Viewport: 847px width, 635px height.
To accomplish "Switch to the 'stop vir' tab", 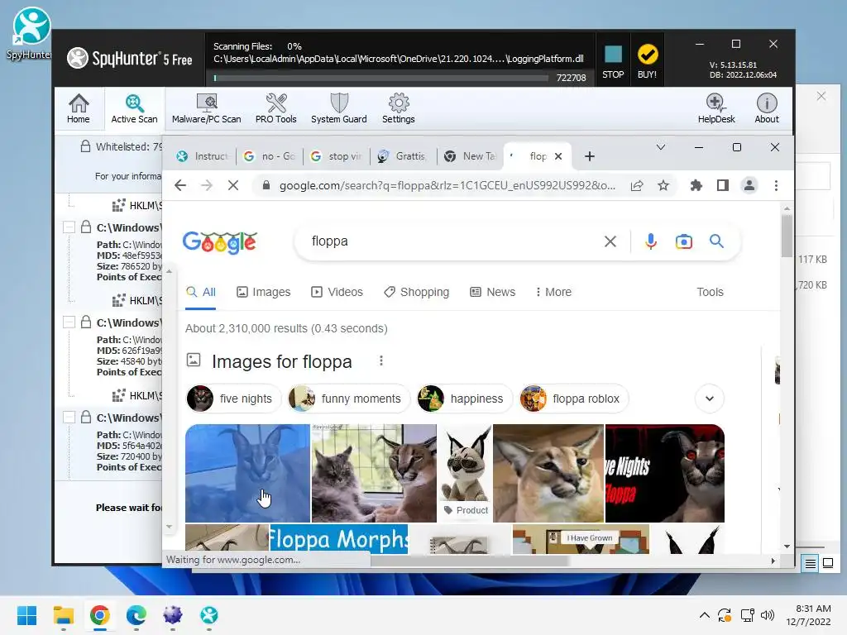I will (x=336, y=156).
